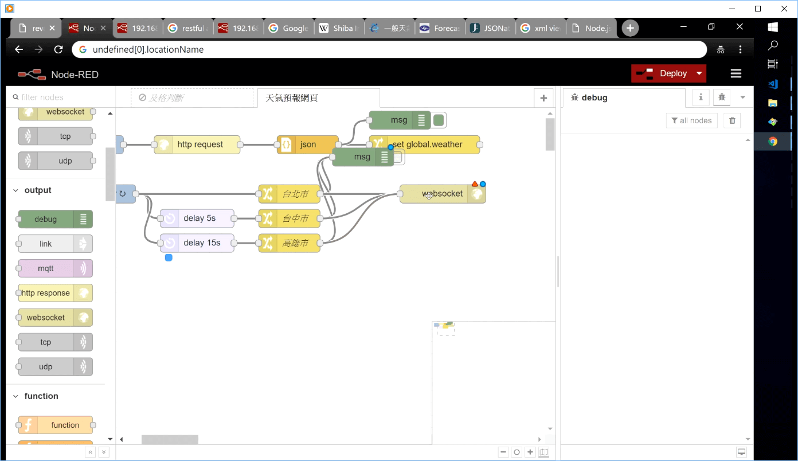Click the zoom in plus icon

[530, 452]
